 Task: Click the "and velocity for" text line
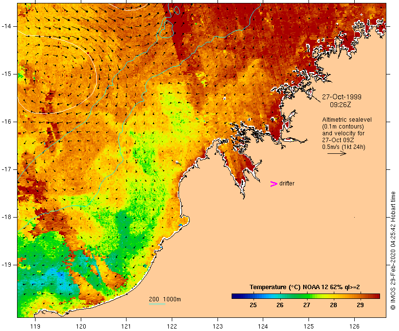pyautogui.click(x=343, y=133)
